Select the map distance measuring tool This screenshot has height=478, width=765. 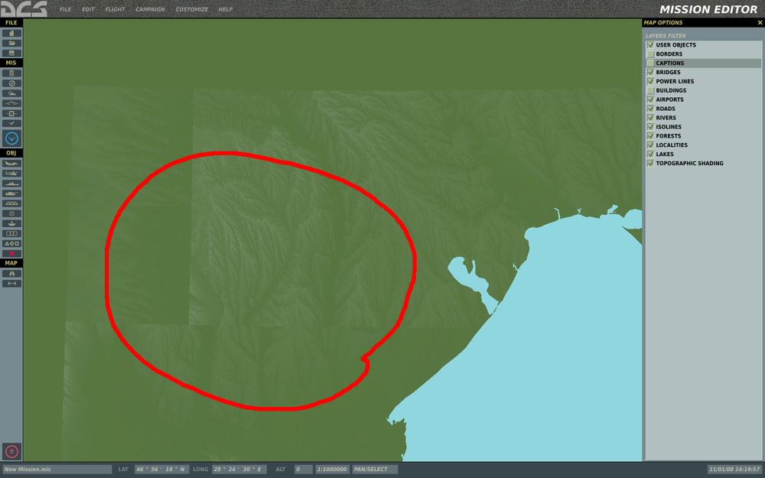click(11, 282)
